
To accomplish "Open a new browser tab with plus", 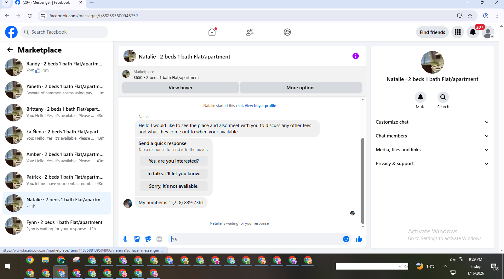I will 92,3.
